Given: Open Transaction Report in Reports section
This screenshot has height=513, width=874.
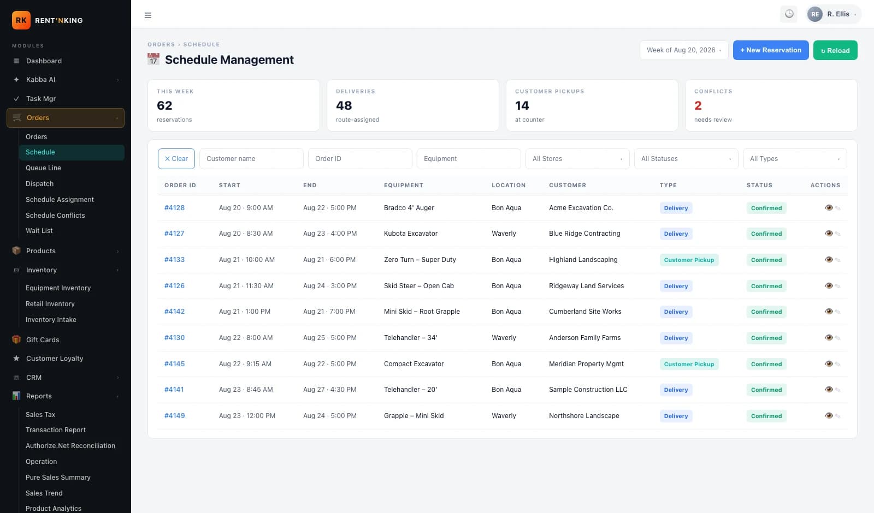Looking at the screenshot, I should pyautogui.click(x=72, y=430).
